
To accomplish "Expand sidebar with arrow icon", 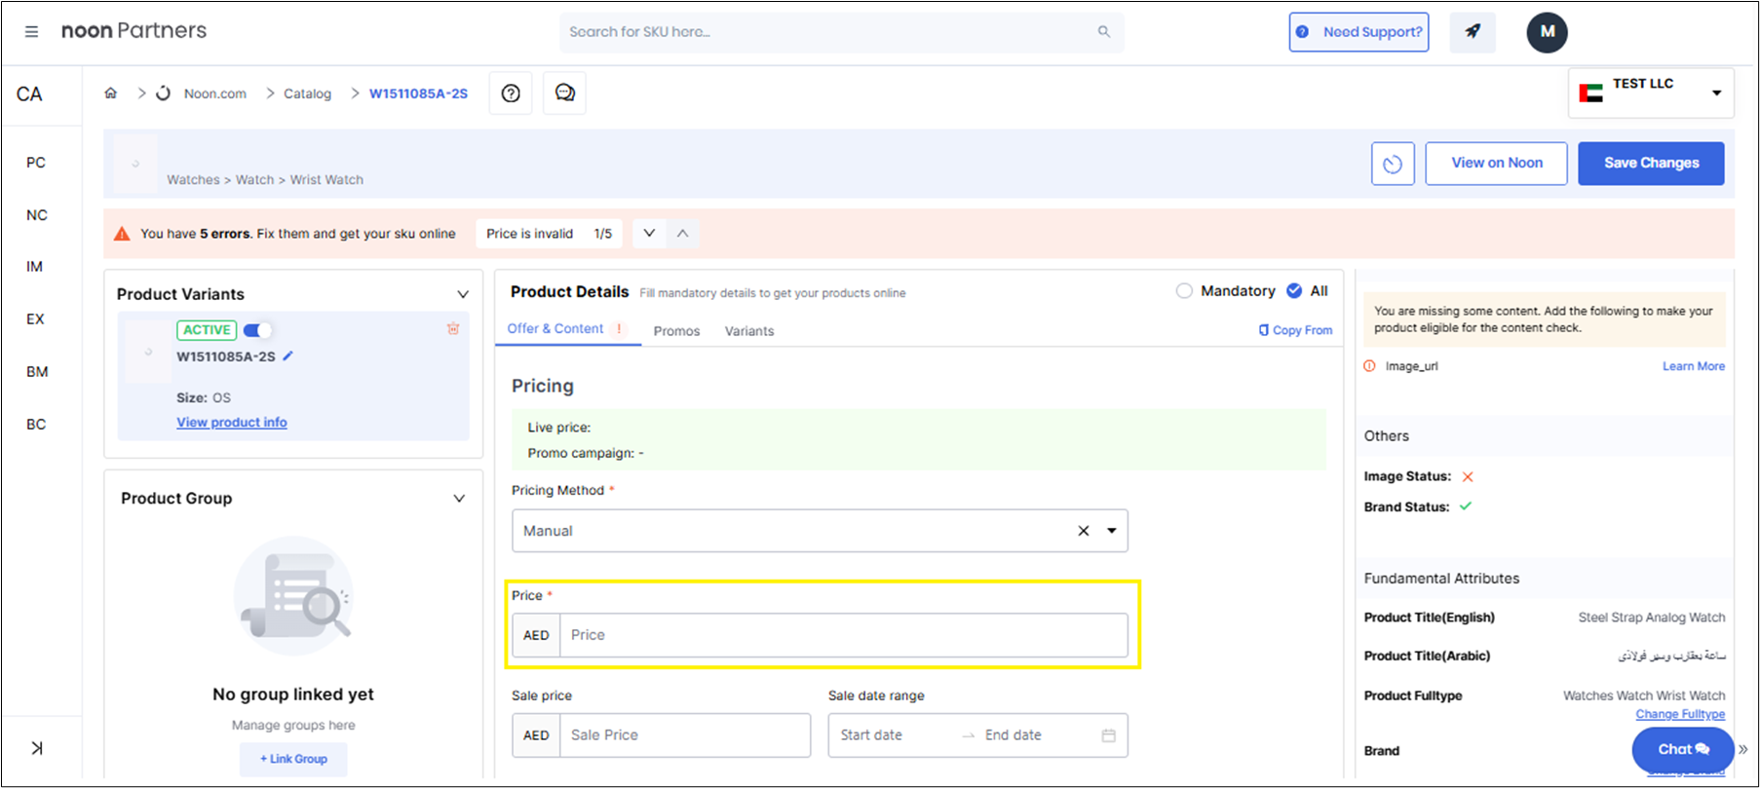I will [37, 748].
